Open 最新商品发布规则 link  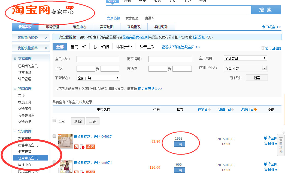(x=135, y=37)
